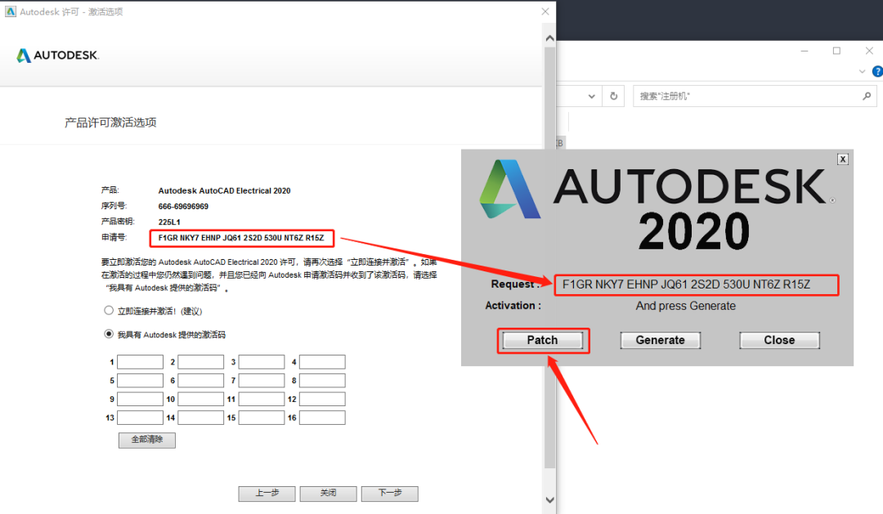Click activation code field 2
Screen dimensions: 883x514
[201, 362]
